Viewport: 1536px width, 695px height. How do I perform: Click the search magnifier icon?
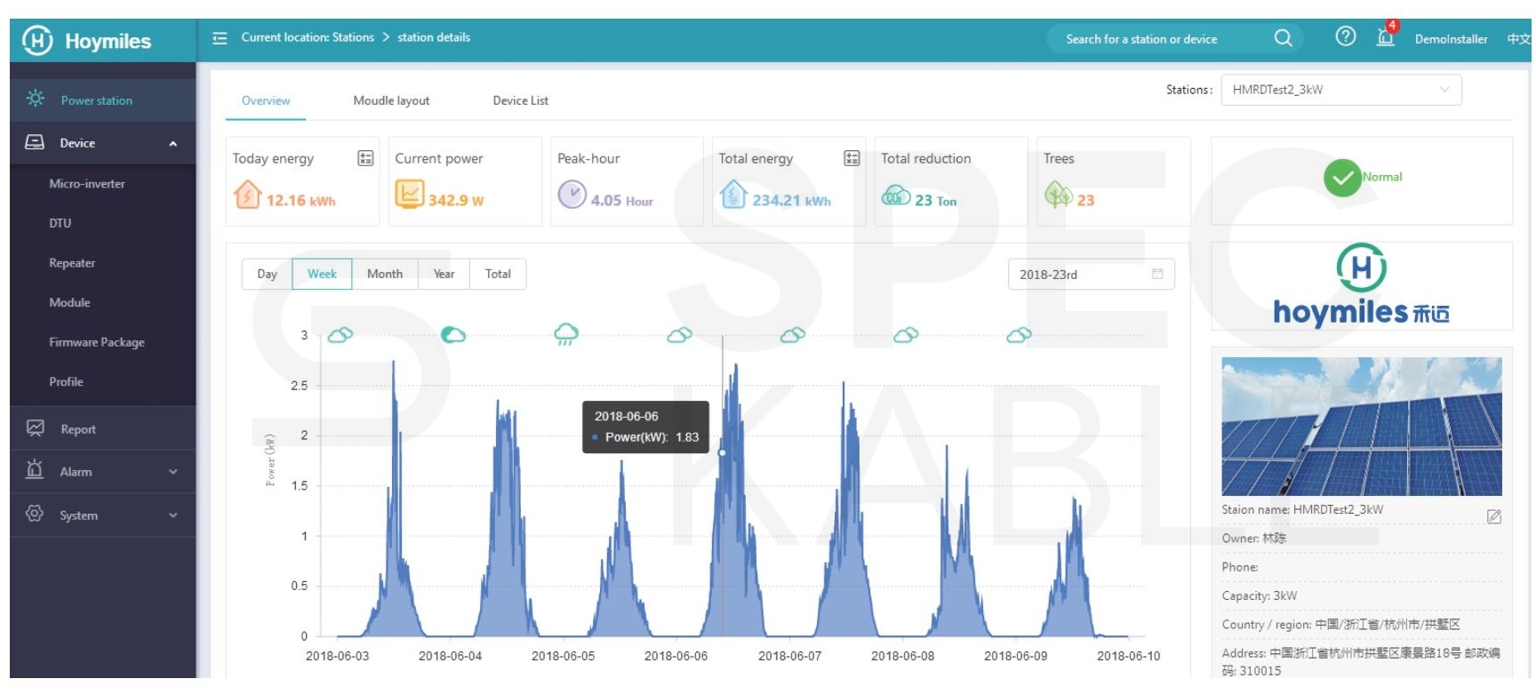click(1283, 38)
